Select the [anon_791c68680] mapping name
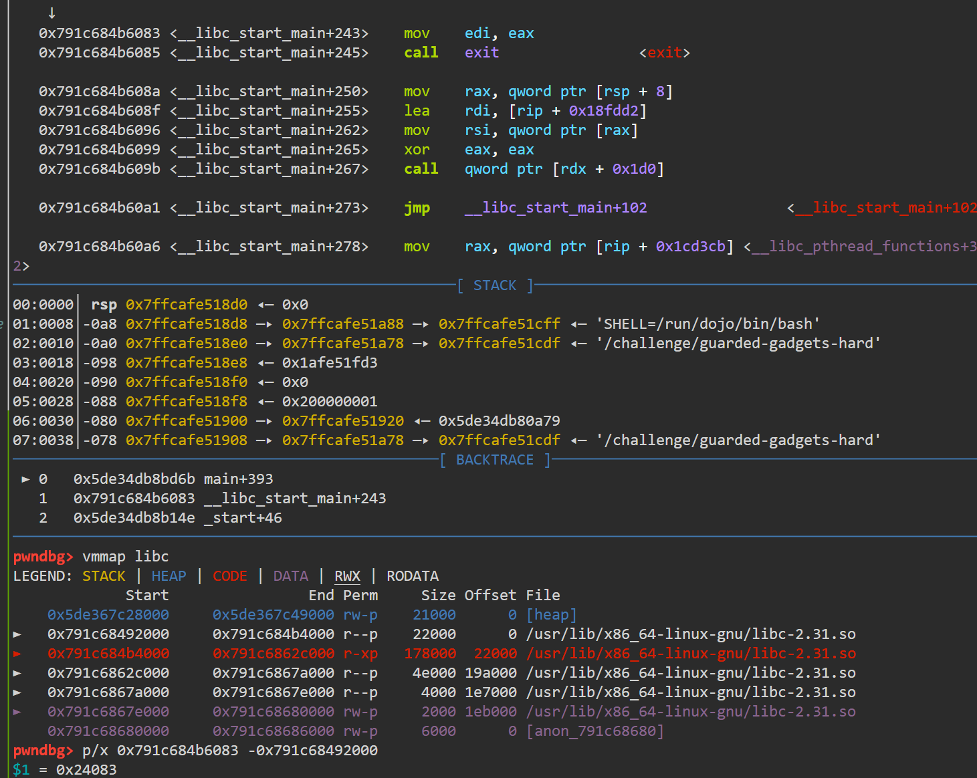The image size is (977, 778). pyautogui.click(x=595, y=731)
